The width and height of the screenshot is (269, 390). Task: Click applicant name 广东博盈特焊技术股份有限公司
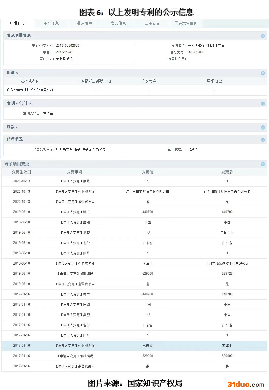click(x=30, y=90)
